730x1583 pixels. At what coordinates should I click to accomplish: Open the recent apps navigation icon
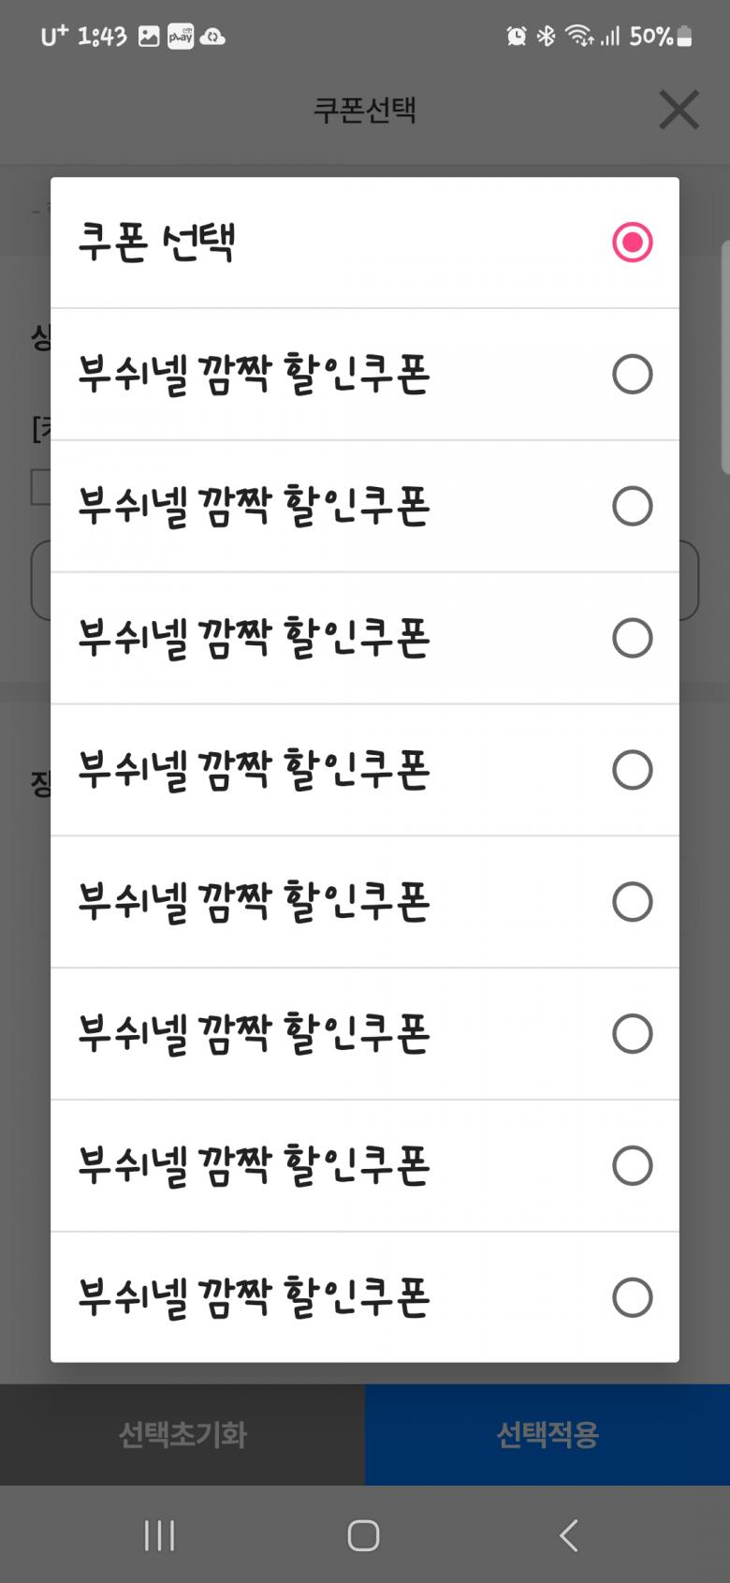pos(159,1536)
